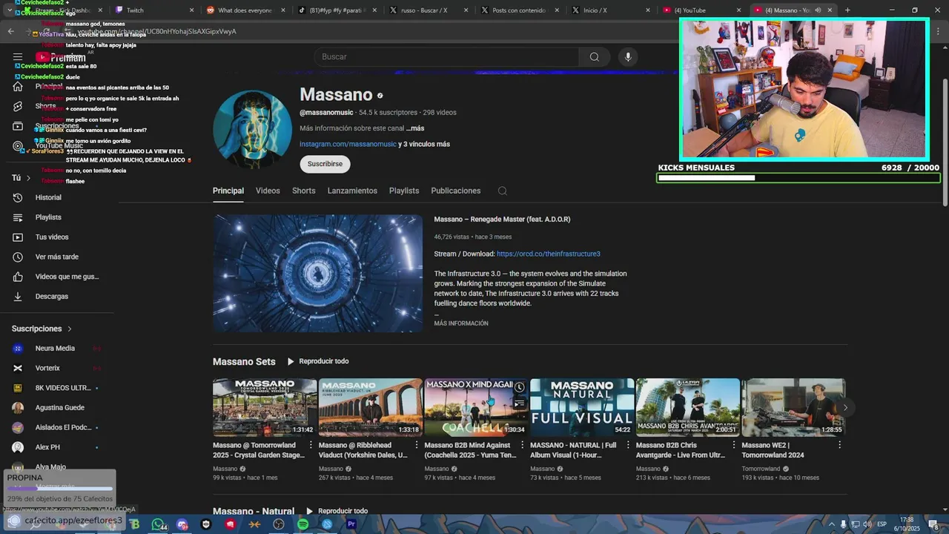Open Premiere Pro in the taskbar
Viewport: 949px width, 534px height.
click(x=351, y=524)
